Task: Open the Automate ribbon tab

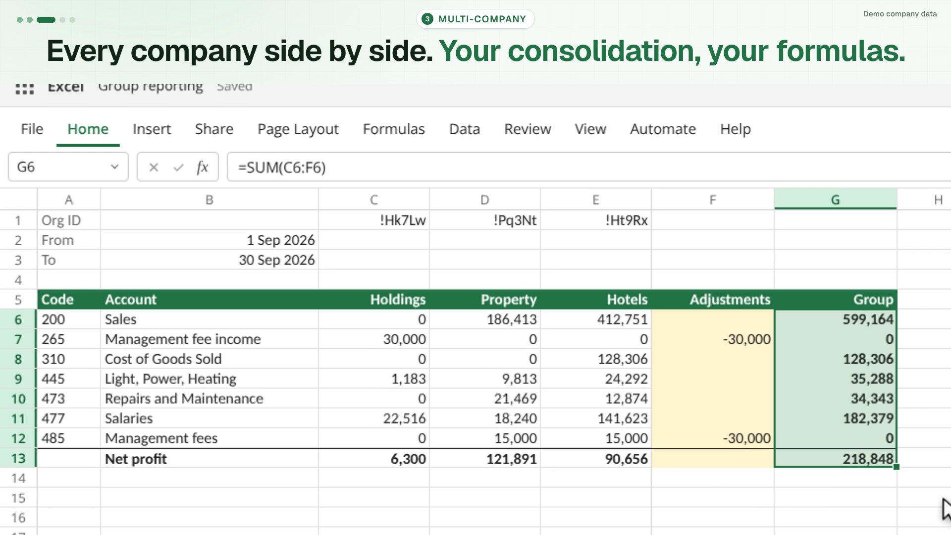Action: [663, 129]
